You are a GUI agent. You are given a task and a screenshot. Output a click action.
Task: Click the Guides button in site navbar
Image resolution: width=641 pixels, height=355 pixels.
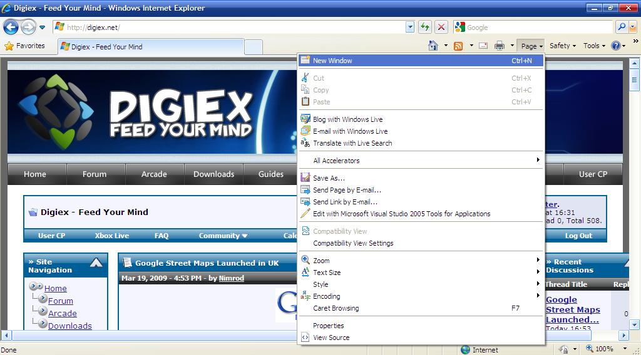[270, 174]
